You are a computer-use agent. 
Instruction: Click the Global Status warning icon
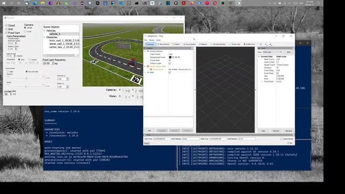point(148,66)
